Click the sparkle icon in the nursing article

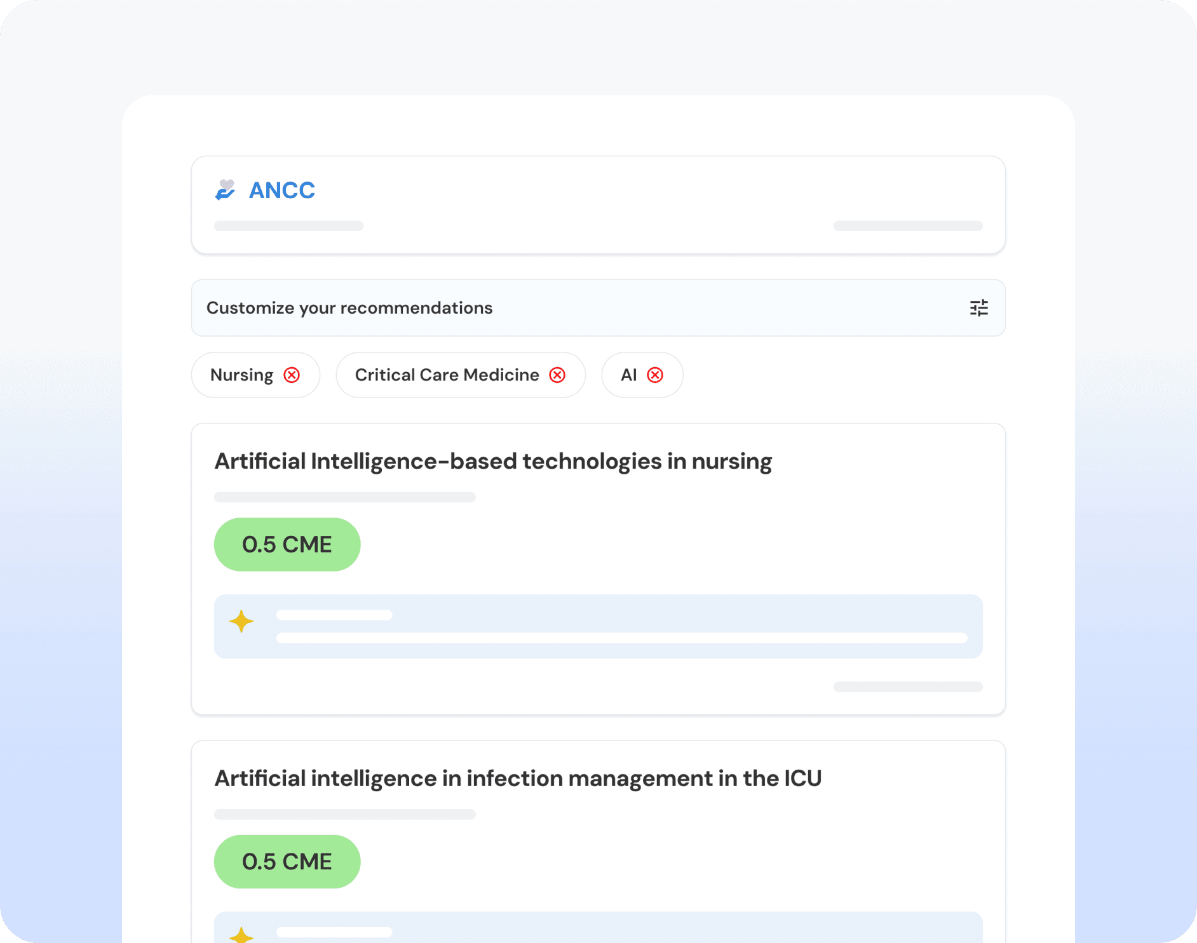tap(241, 622)
